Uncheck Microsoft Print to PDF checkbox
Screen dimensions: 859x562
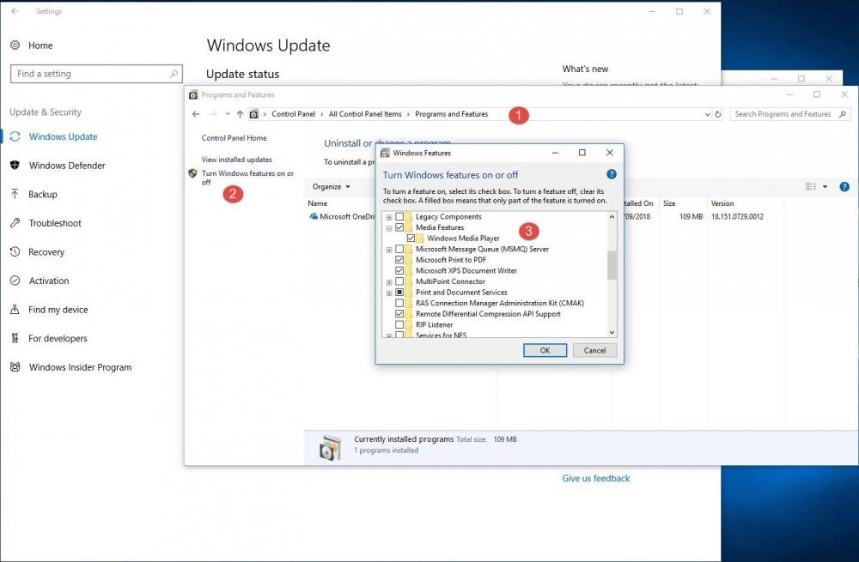[x=399, y=260]
